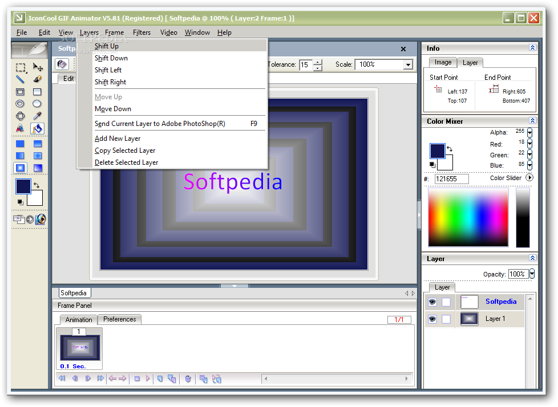Duplicate the frame using two-pages icon
This screenshot has width=558, height=407.
[x=172, y=379]
